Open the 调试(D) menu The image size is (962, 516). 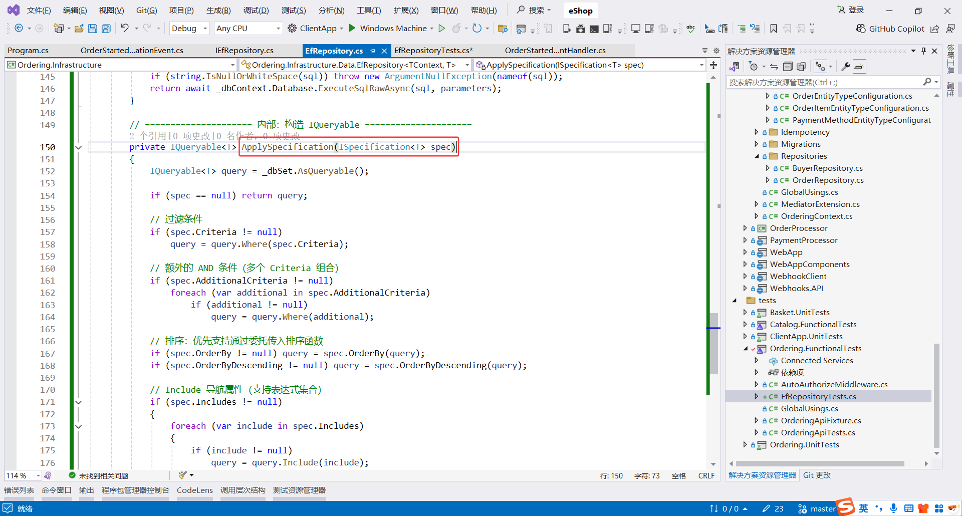click(256, 11)
